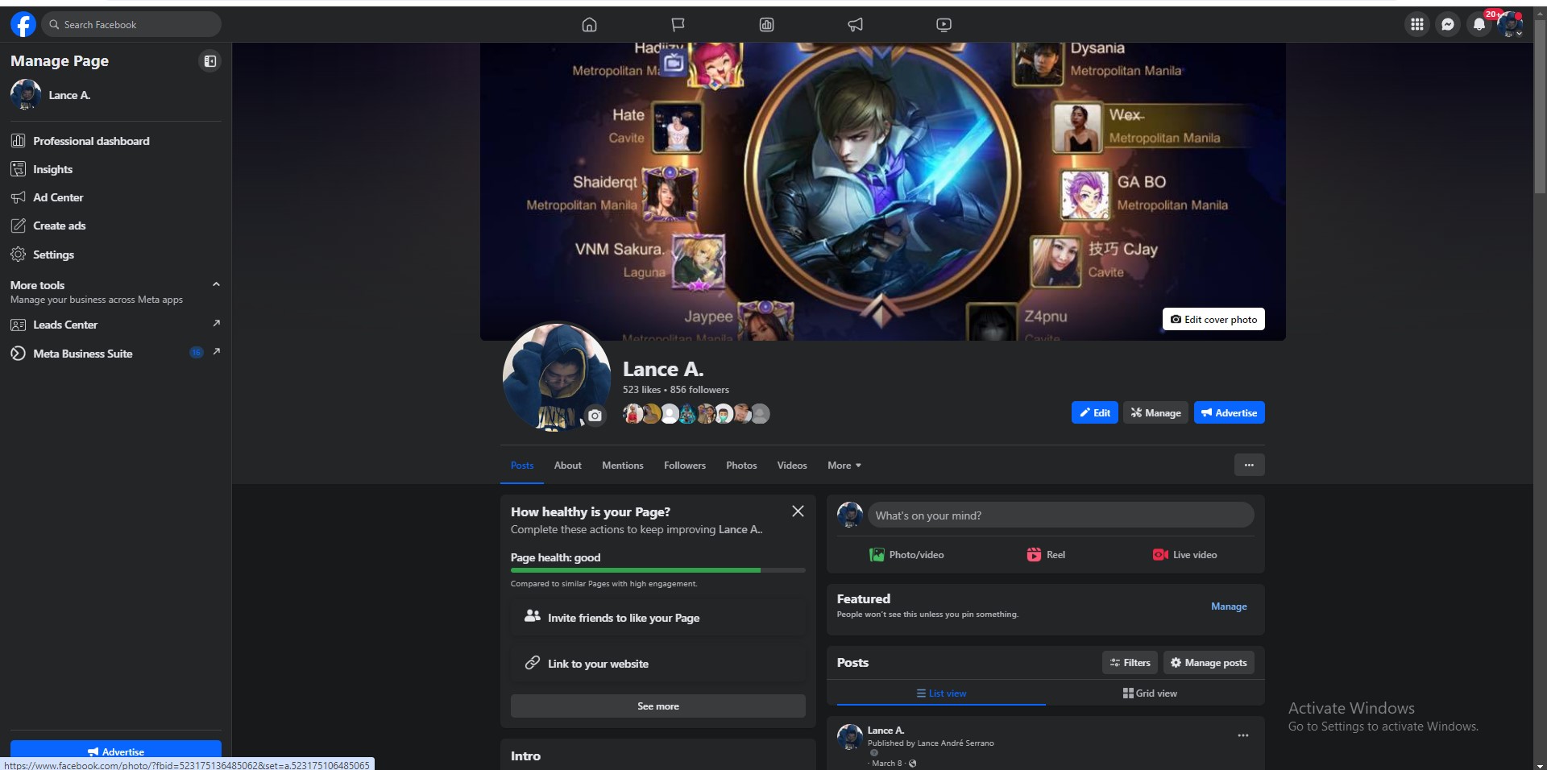1547x770 pixels.
Task: Click Invite friends to like your Page
Action: pyautogui.click(x=658, y=618)
